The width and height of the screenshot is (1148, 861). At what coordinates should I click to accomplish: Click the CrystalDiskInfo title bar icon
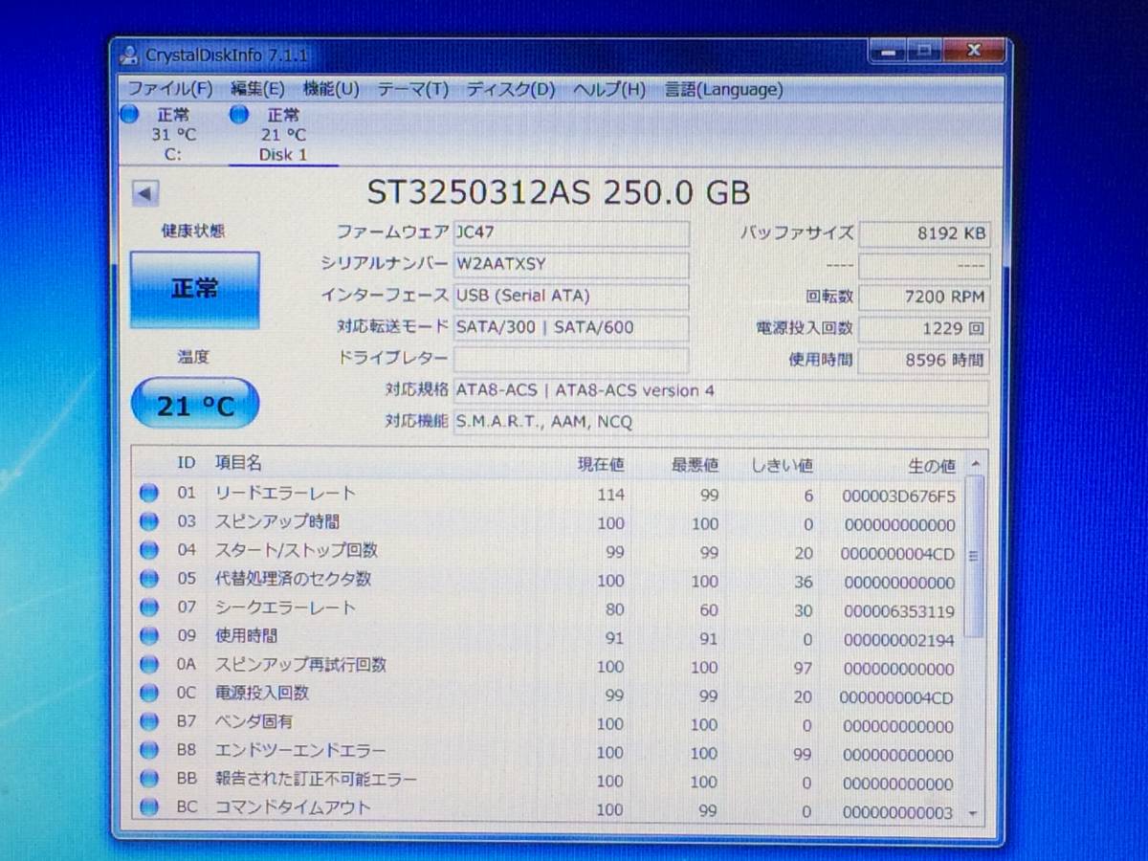point(128,55)
